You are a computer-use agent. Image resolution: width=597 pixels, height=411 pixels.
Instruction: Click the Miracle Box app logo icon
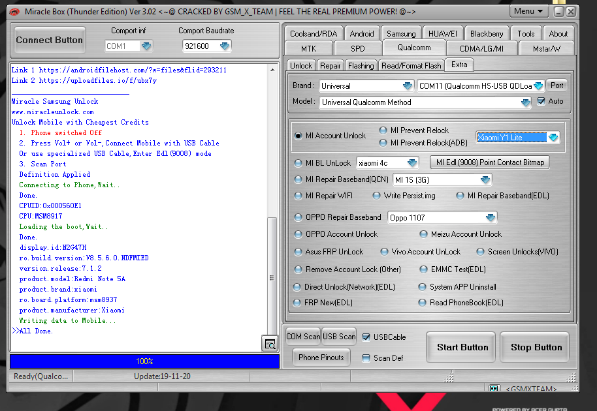click(14, 12)
